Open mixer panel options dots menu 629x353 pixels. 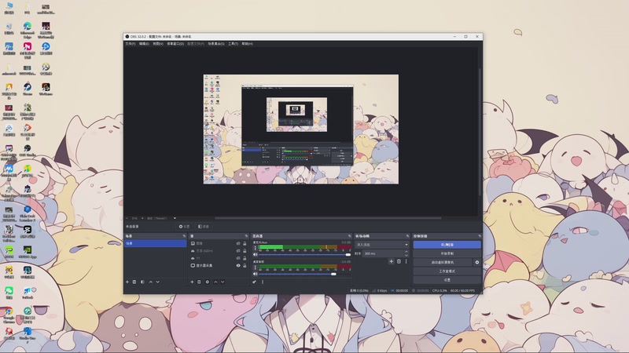(263, 282)
